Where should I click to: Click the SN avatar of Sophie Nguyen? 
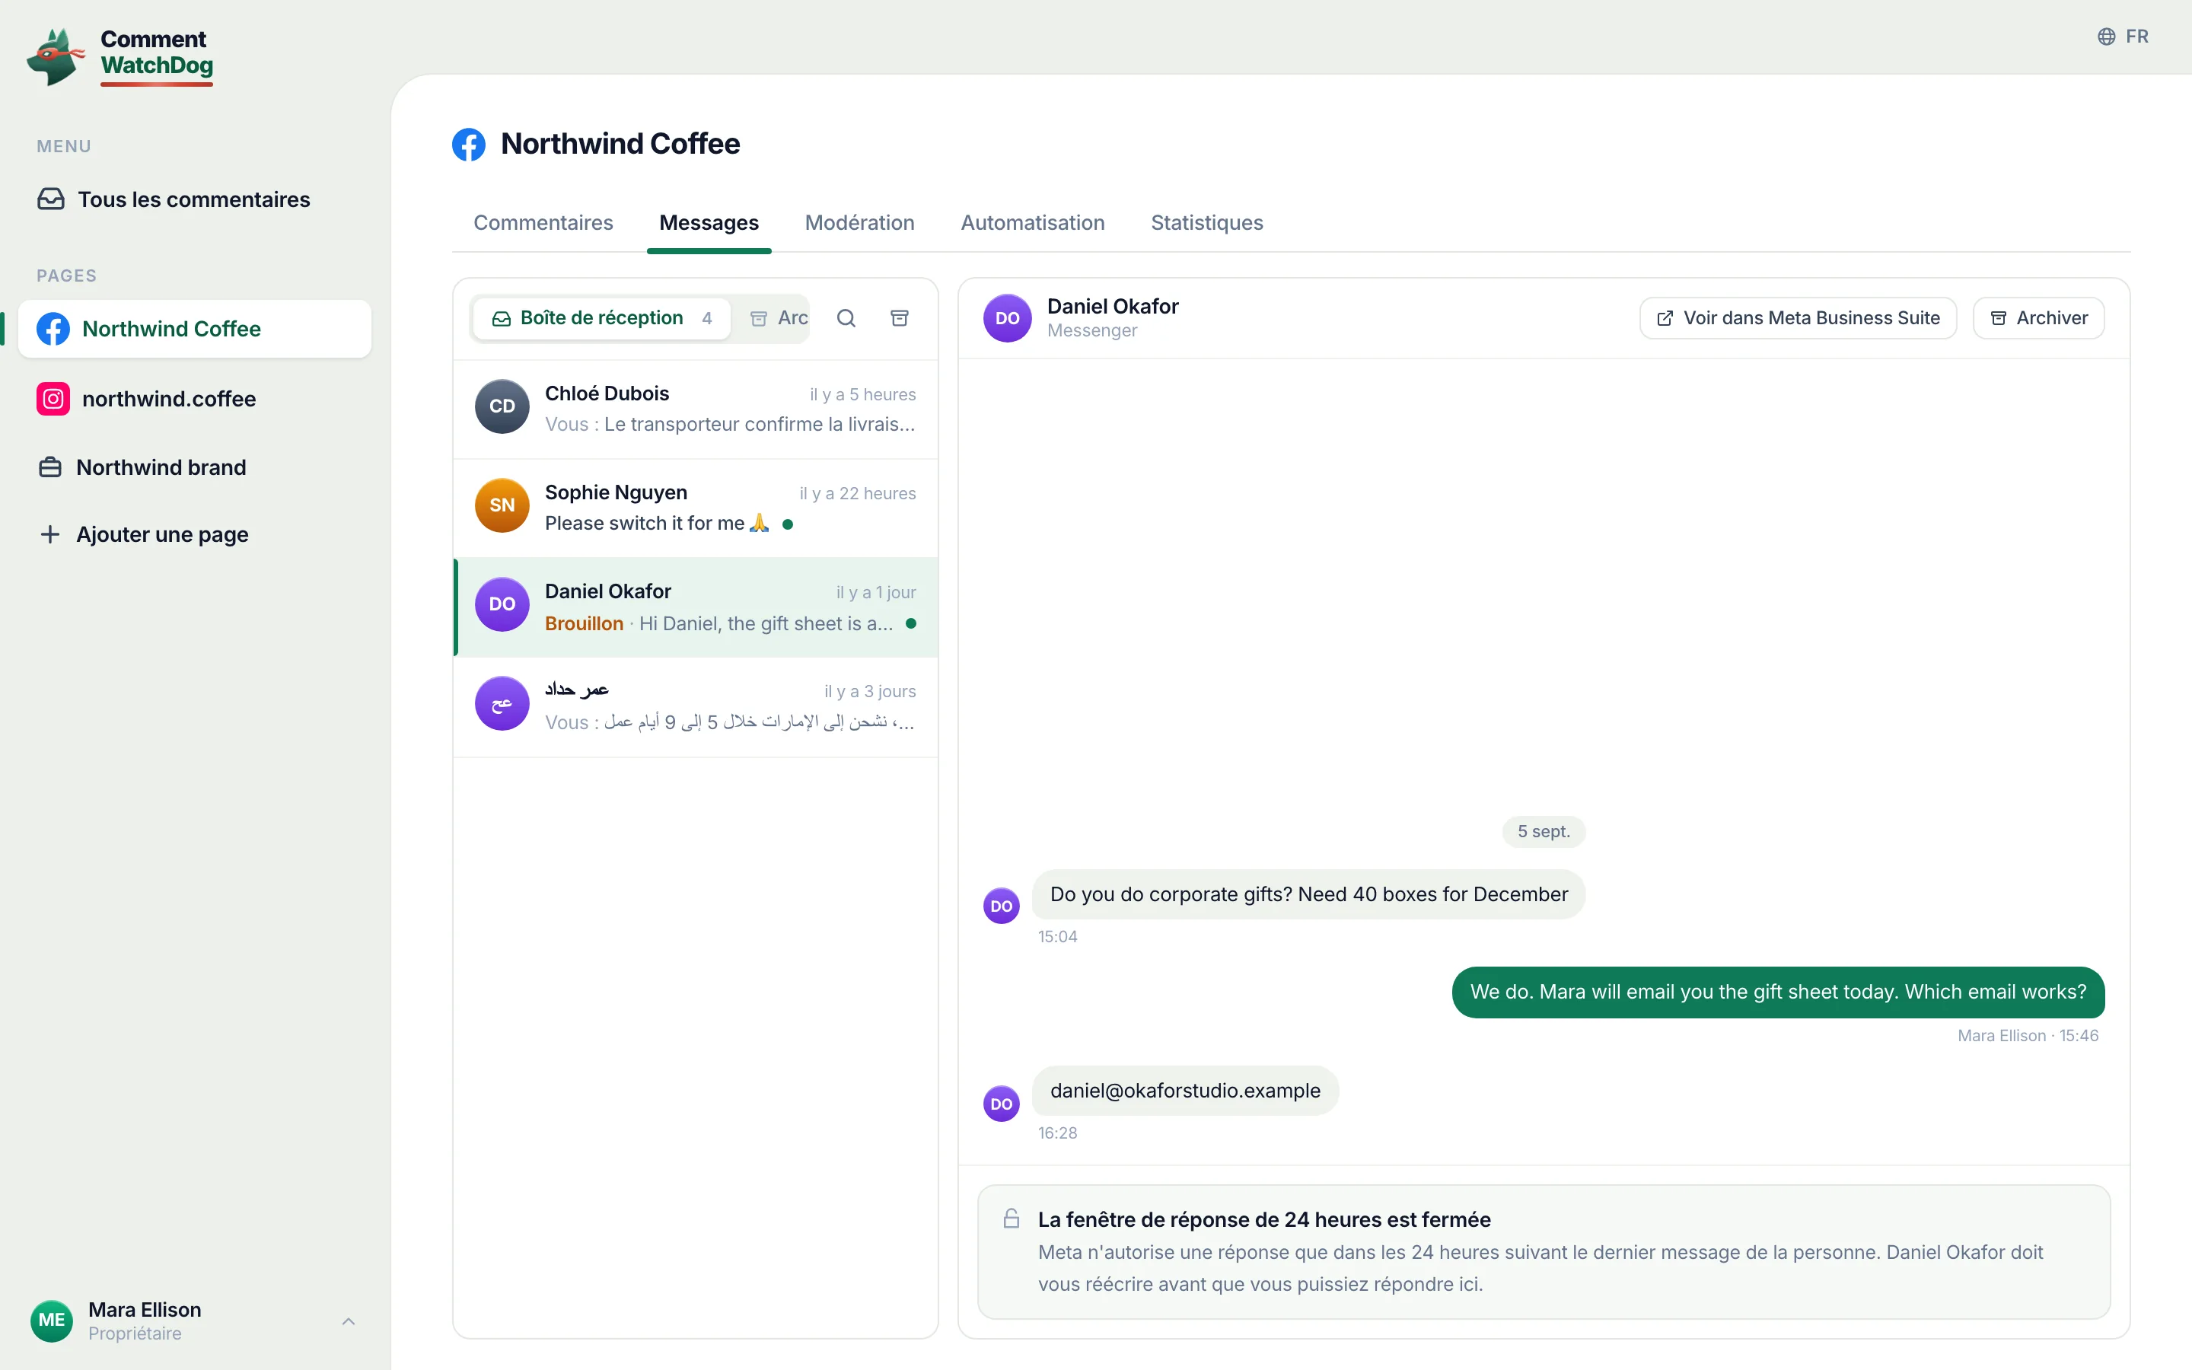pos(502,505)
